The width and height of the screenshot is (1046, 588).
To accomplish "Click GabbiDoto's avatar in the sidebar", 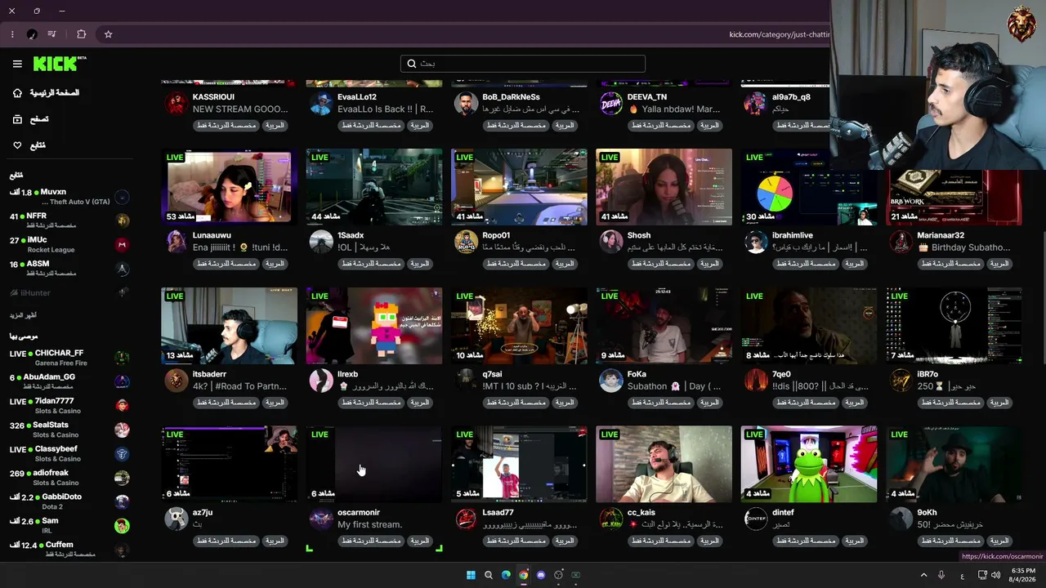I will pyautogui.click(x=122, y=501).
